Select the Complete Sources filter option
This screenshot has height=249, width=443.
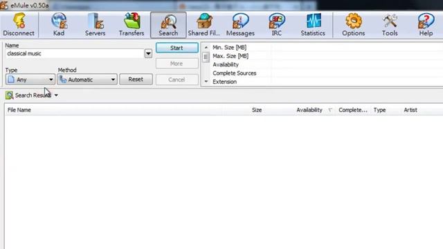point(235,73)
